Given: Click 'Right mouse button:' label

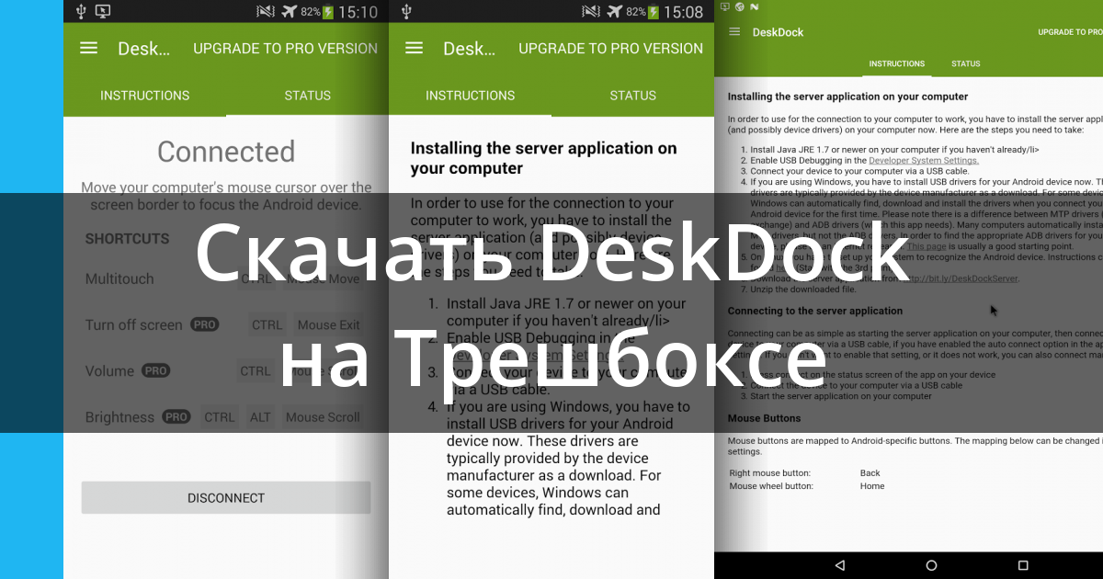Looking at the screenshot, I should pyautogui.click(x=771, y=473).
